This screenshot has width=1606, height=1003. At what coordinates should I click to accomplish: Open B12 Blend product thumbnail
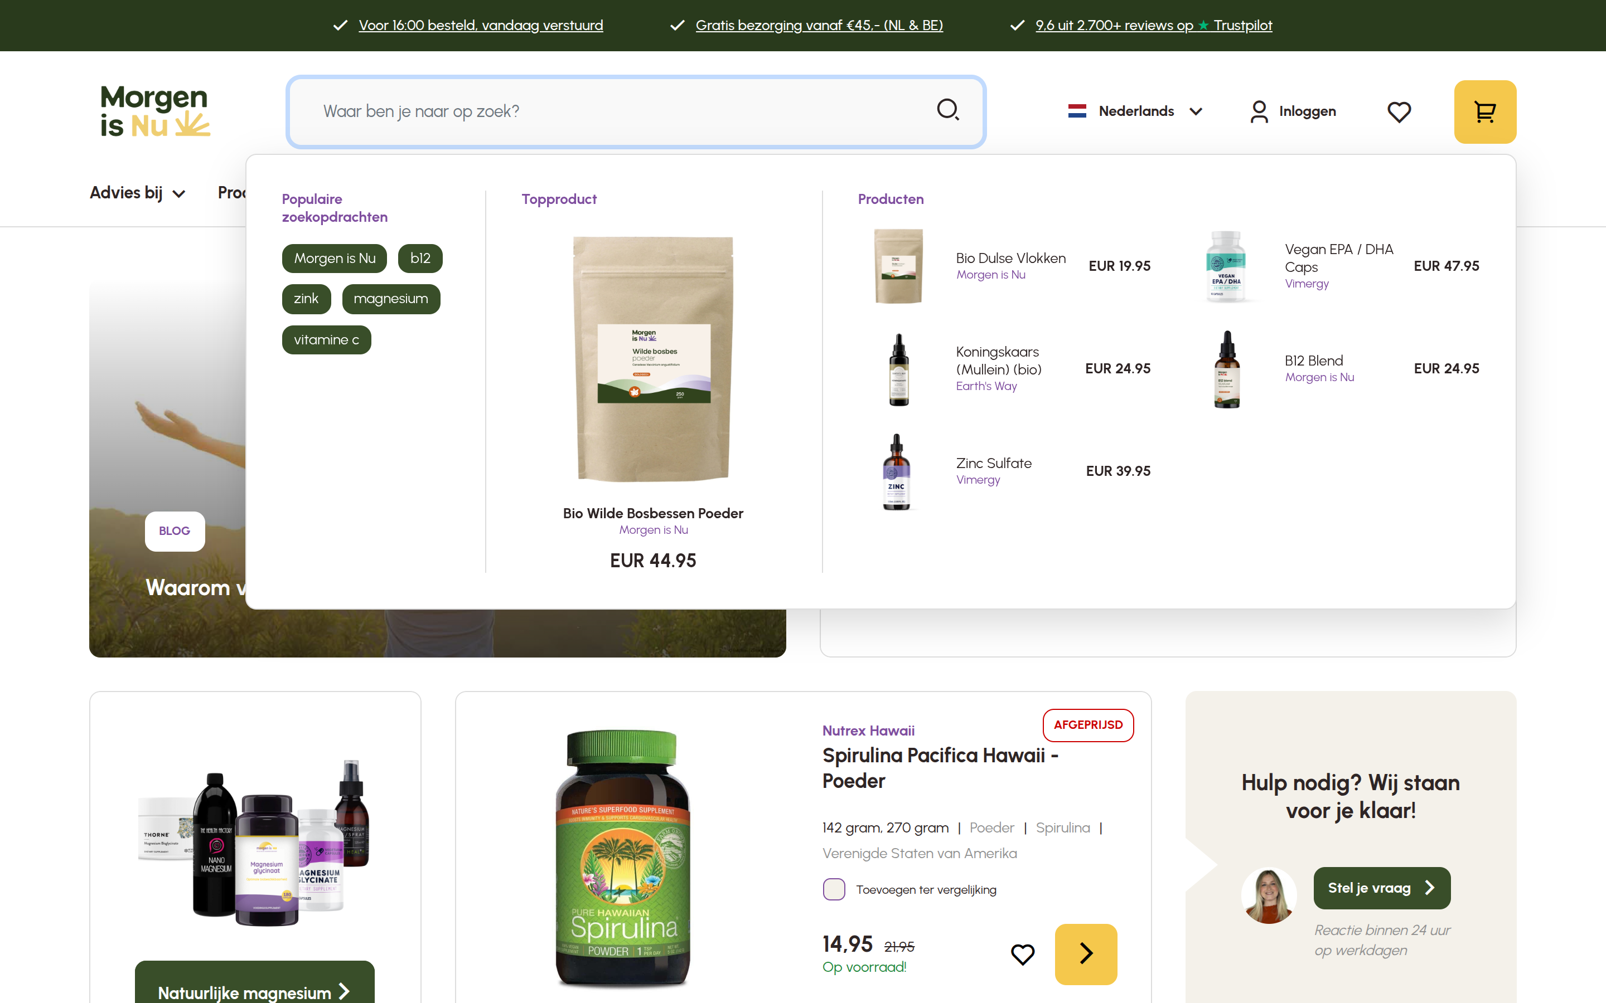tap(1226, 369)
